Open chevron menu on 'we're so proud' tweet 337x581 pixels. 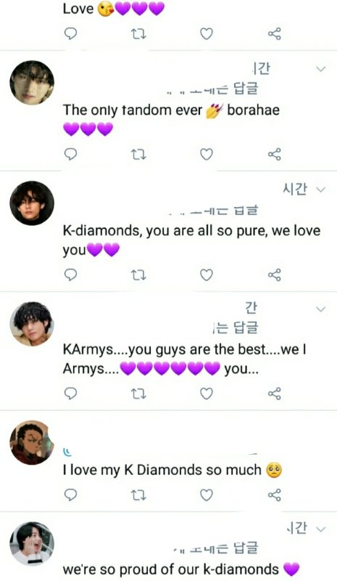point(321,529)
